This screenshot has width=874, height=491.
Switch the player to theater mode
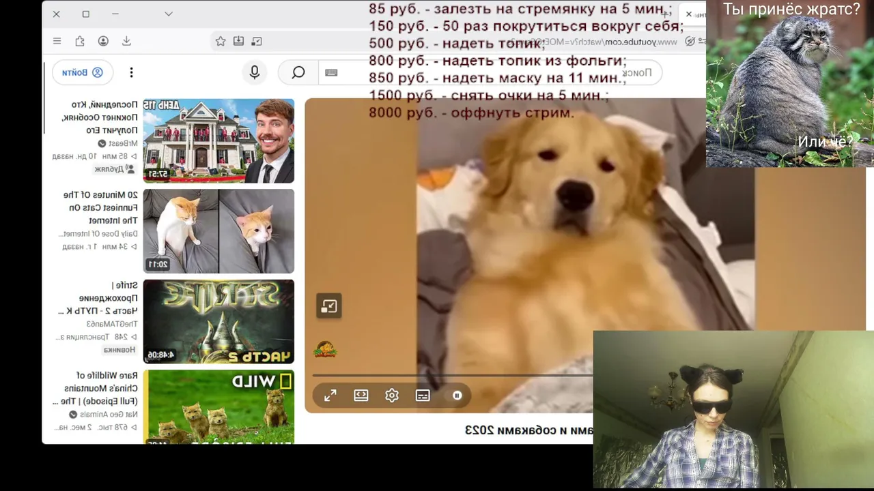361,396
